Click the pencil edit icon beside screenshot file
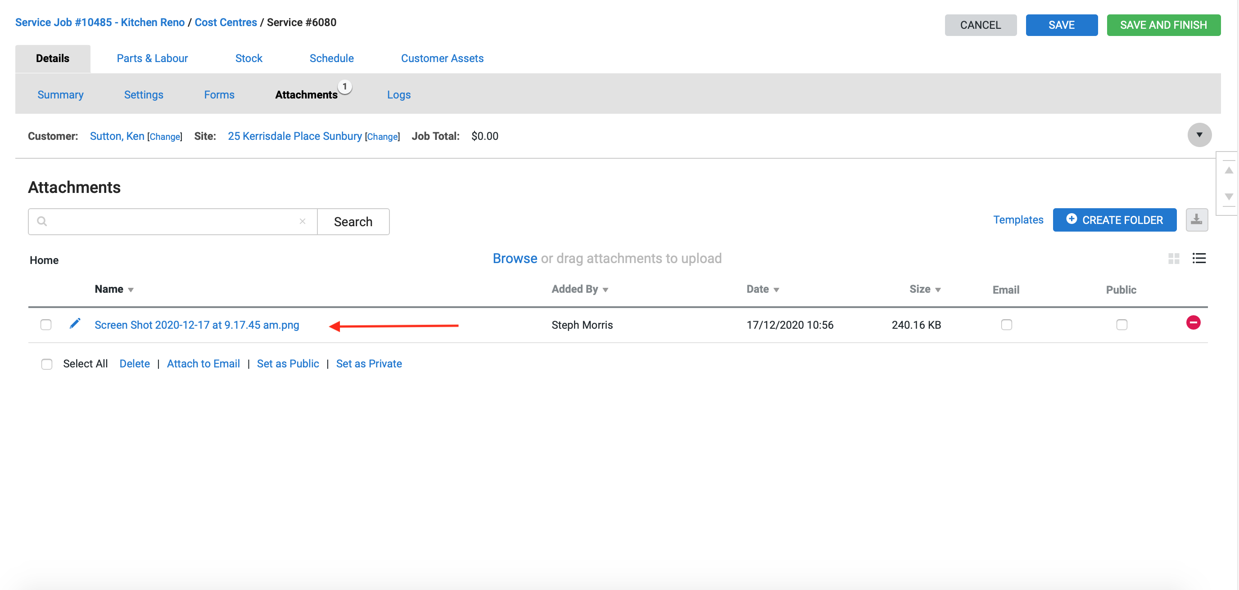This screenshot has height=590, width=1239. click(x=75, y=324)
